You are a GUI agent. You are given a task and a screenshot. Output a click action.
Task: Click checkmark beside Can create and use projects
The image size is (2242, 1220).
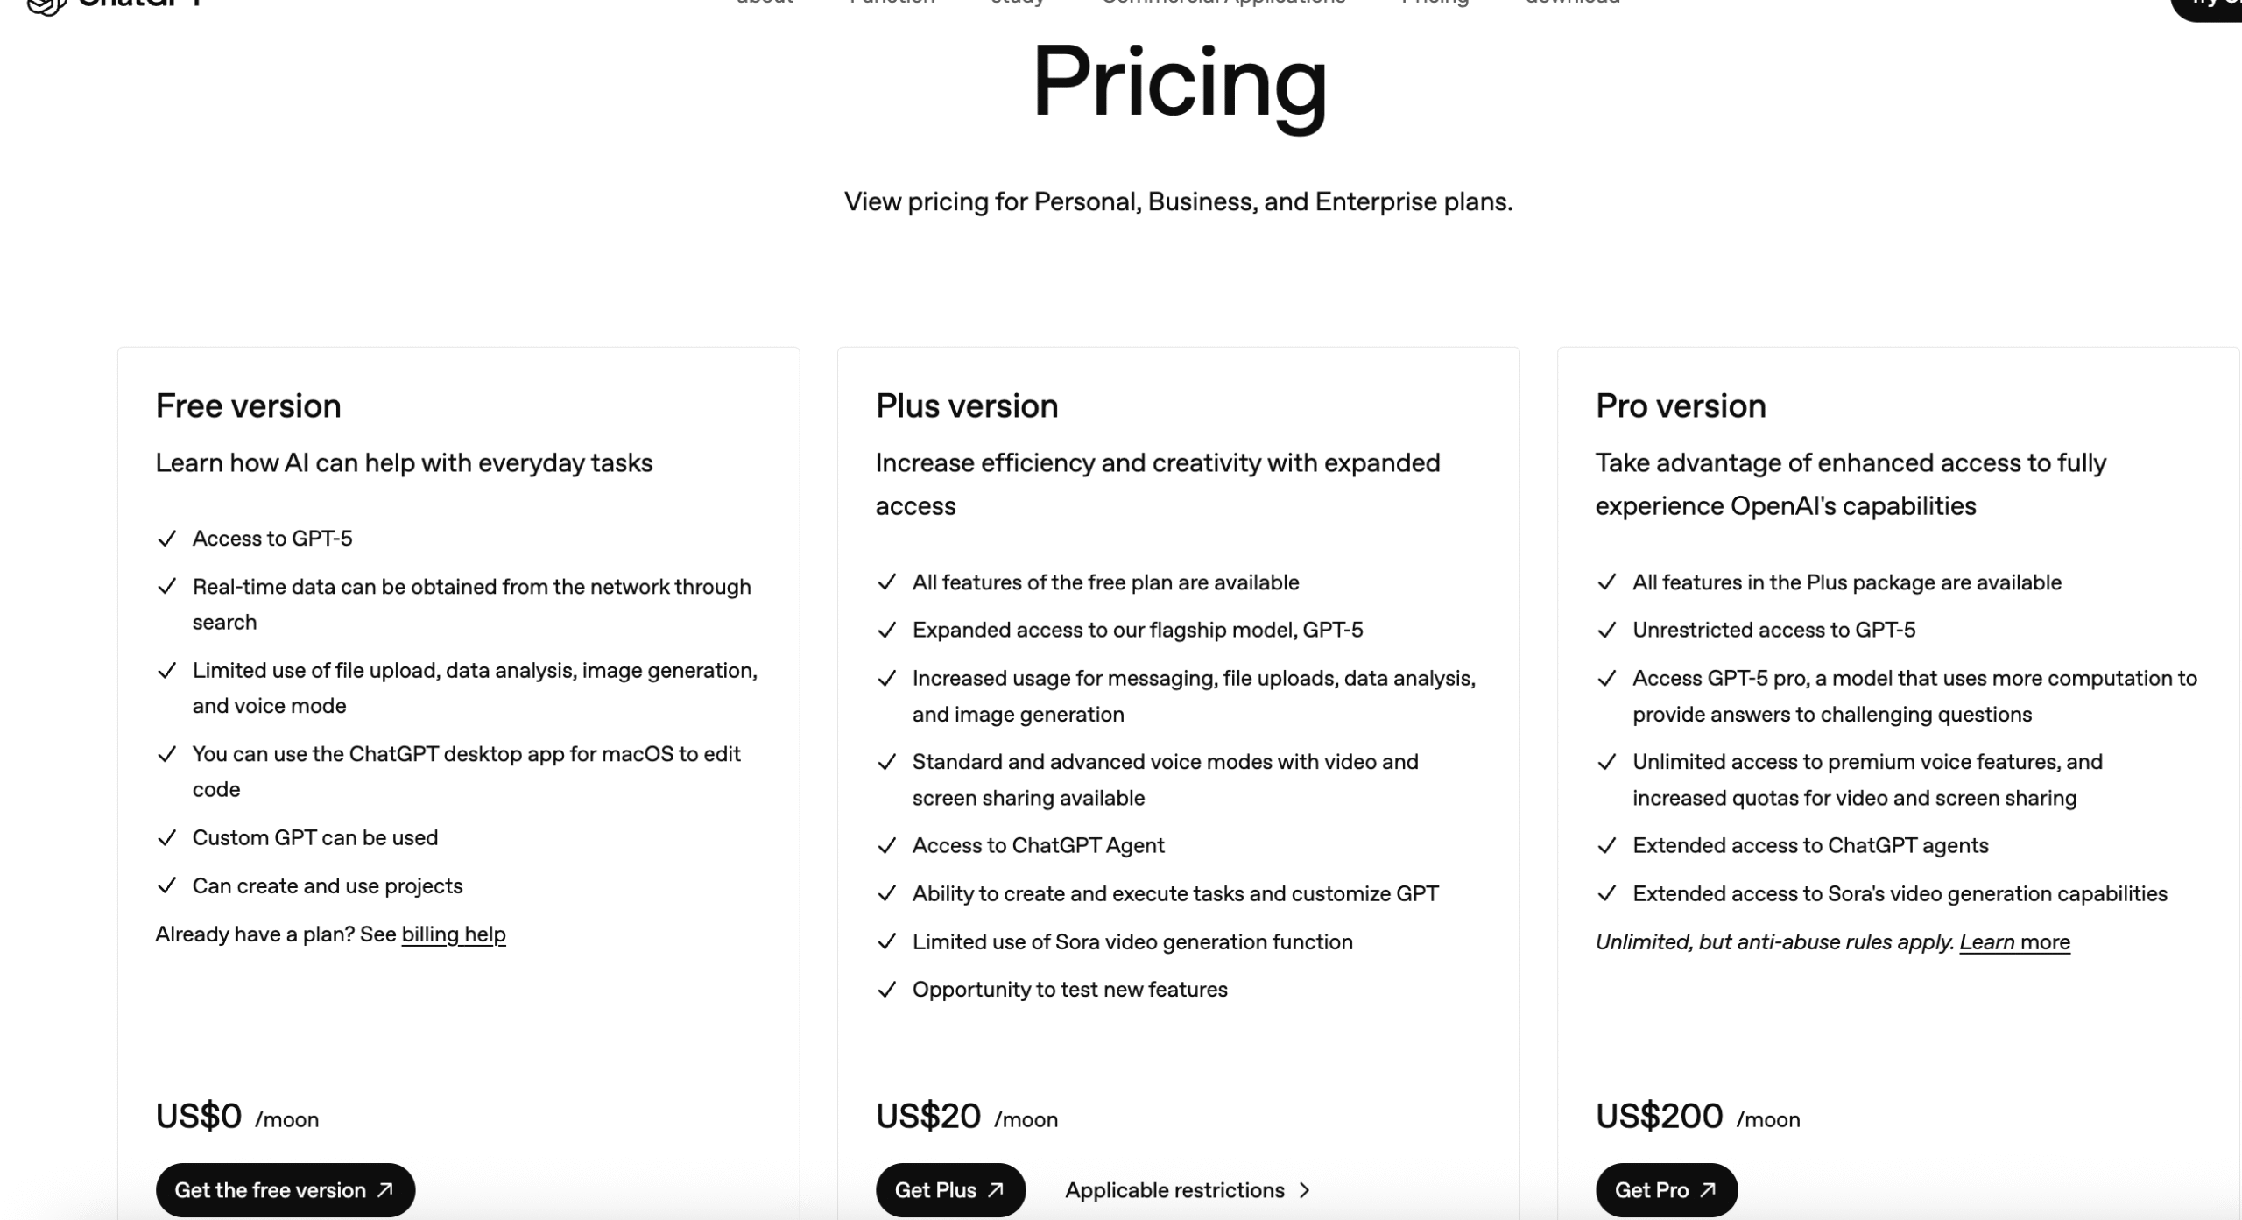point(166,885)
